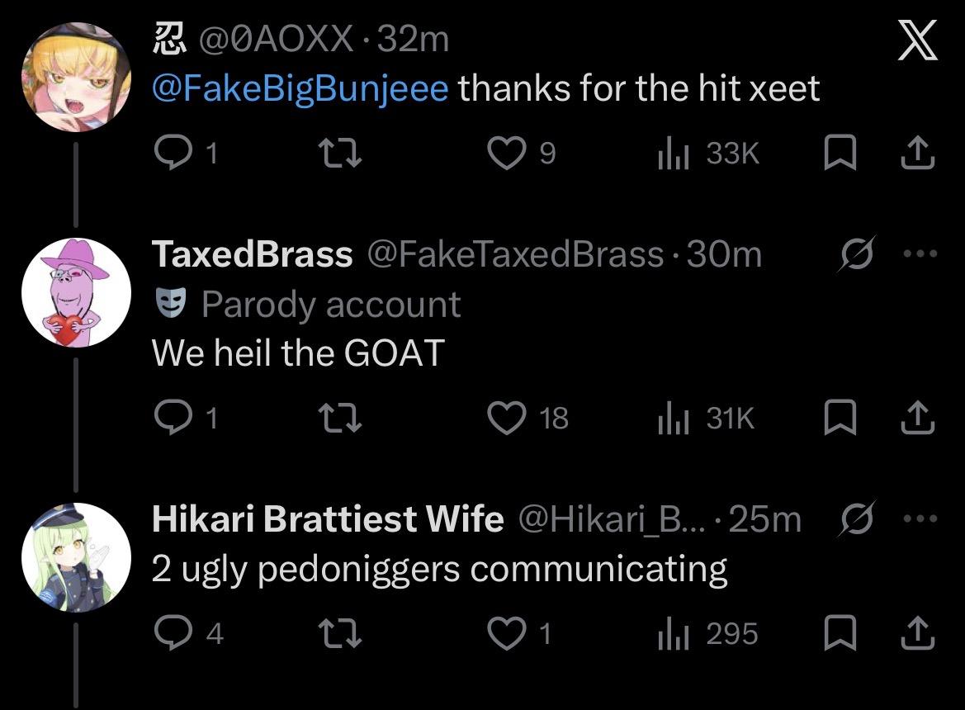
Task: Repost the 'thanks for the hit xeet' post
Action: click(339, 154)
